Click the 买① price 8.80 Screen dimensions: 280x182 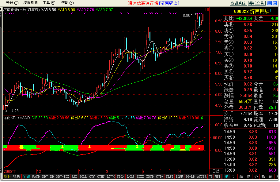[248, 54]
